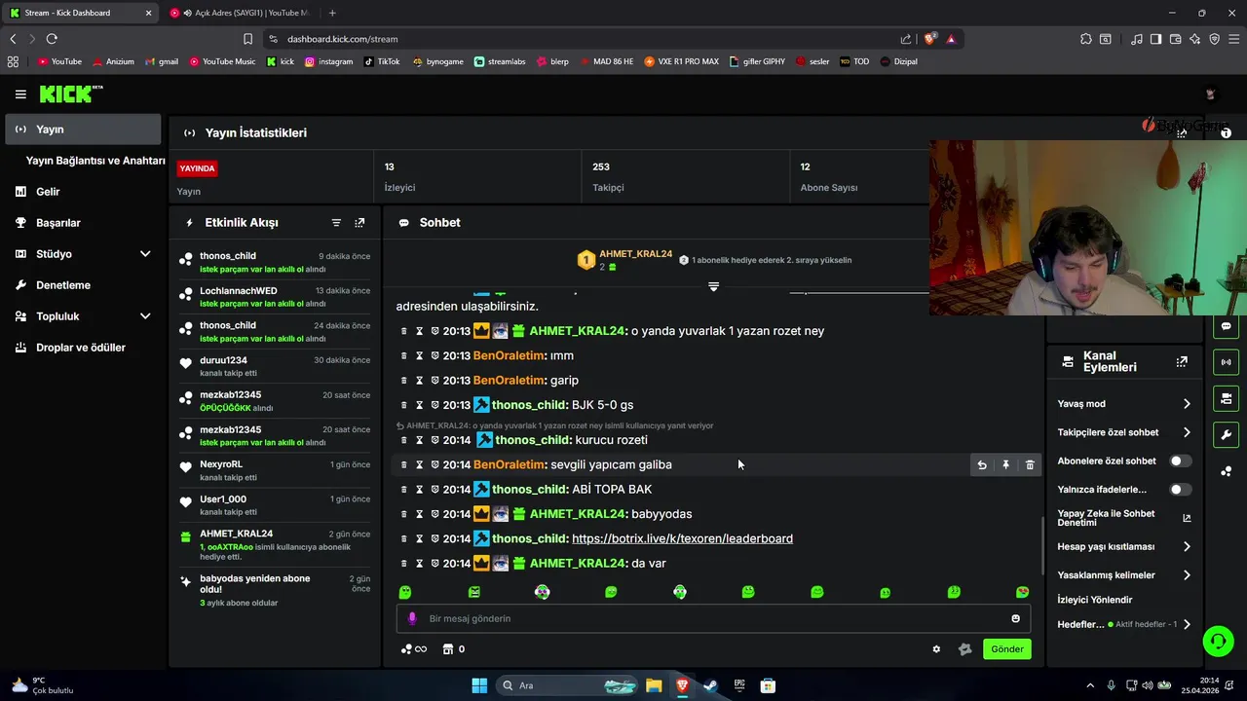
Task: Click the chat scrollbar
Action: pyautogui.click(x=1043, y=545)
